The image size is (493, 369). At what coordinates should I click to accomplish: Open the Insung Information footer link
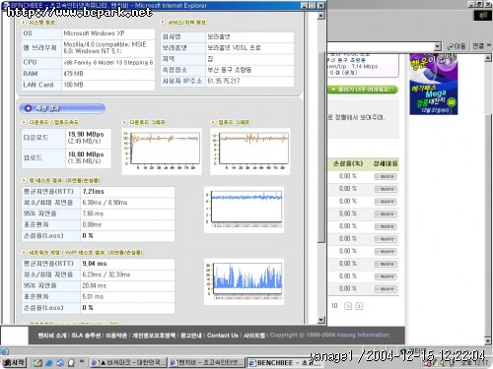pyautogui.click(x=363, y=335)
